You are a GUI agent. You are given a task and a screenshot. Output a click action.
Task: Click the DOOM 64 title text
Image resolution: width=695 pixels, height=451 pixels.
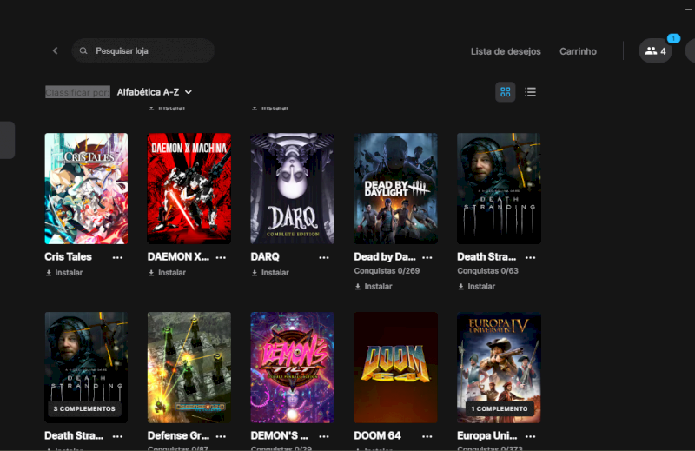378,435
